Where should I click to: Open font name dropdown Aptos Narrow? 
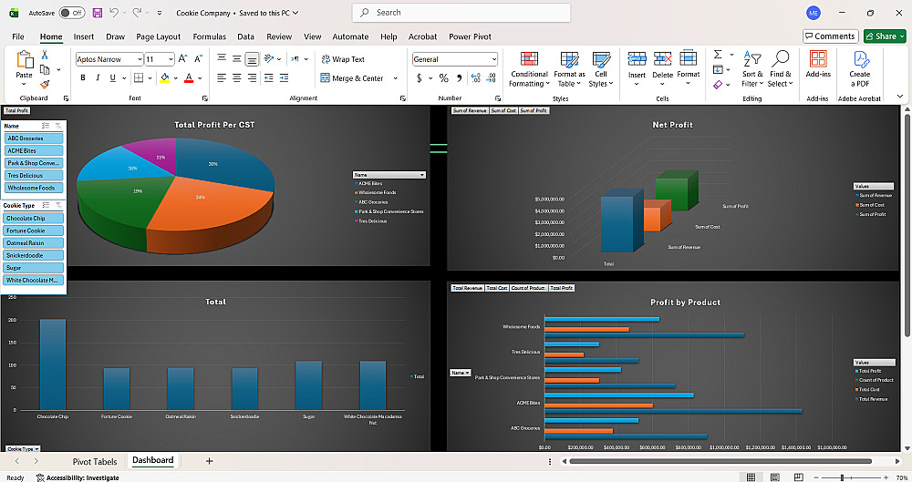pyautogui.click(x=140, y=59)
